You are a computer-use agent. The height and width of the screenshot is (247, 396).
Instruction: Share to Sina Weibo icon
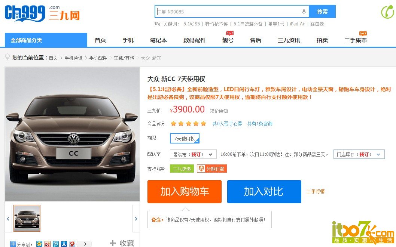[48, 244]
